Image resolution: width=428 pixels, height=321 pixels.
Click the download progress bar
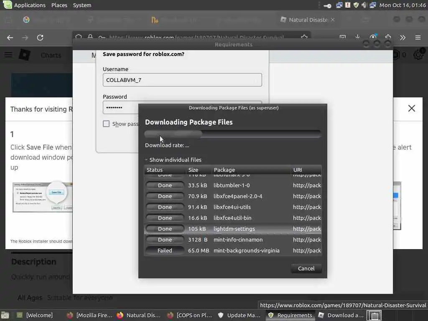233,134
